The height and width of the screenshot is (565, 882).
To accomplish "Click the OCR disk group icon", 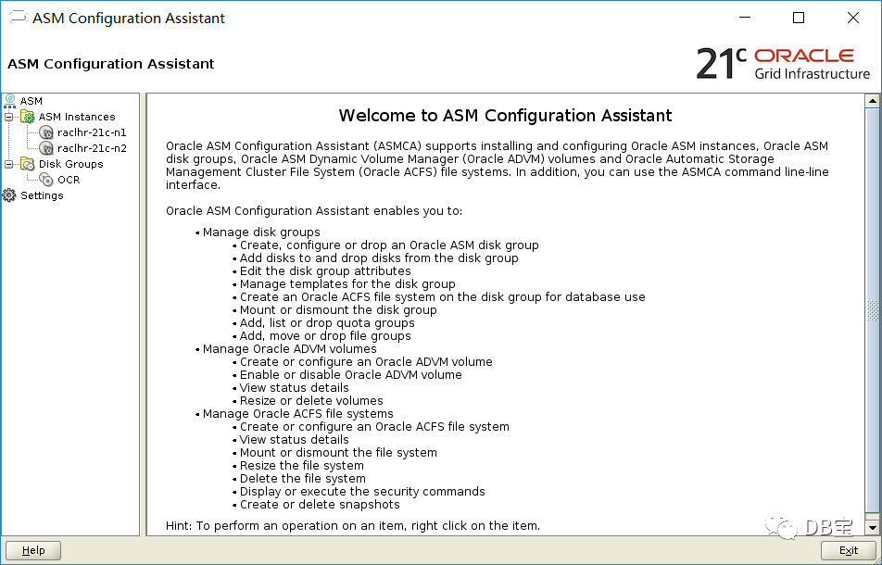I will point(46,180).
